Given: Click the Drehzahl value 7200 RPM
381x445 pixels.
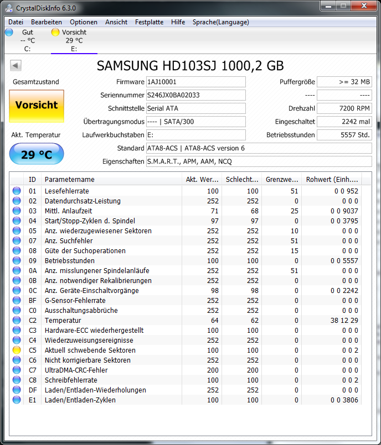Looking at the screenshot, I should coord(344,108).
